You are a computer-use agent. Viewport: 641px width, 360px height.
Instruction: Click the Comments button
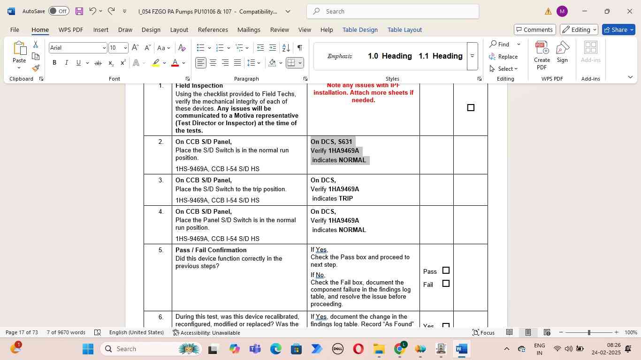[535, 30]
